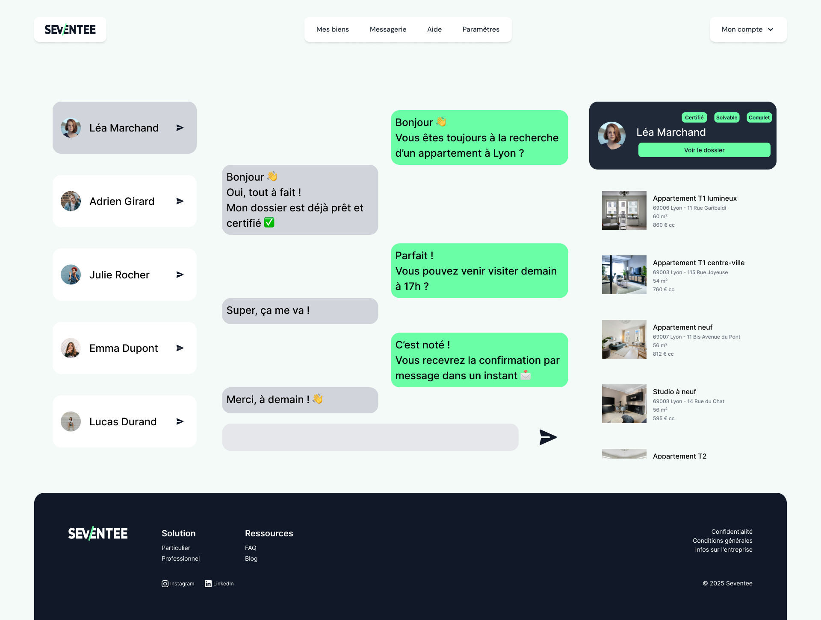
Task: Open the Instagram icon in footer
Action: [165, 584]
